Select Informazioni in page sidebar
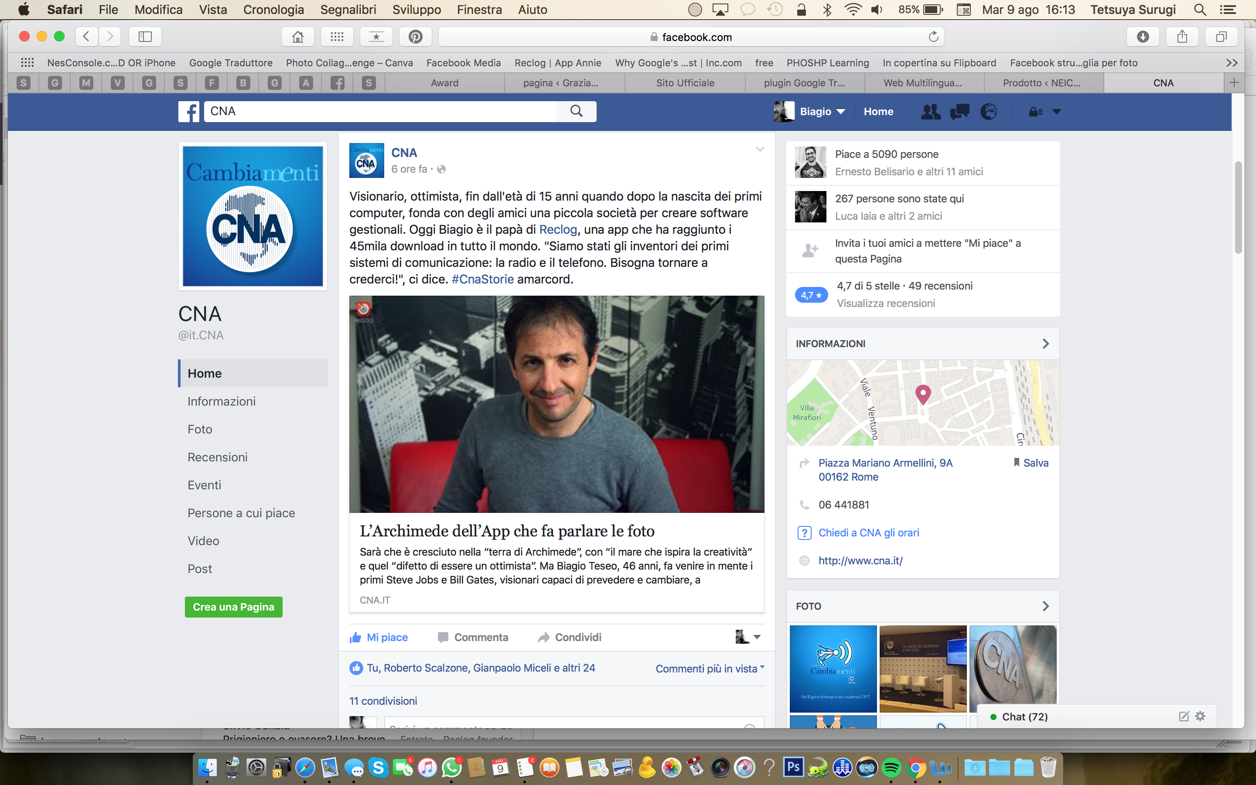 (x=222, y=401)
